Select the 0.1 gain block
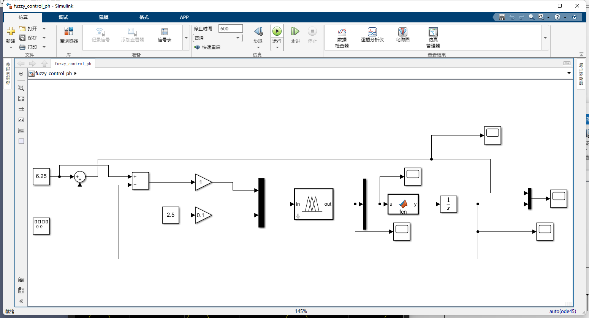 203,215
